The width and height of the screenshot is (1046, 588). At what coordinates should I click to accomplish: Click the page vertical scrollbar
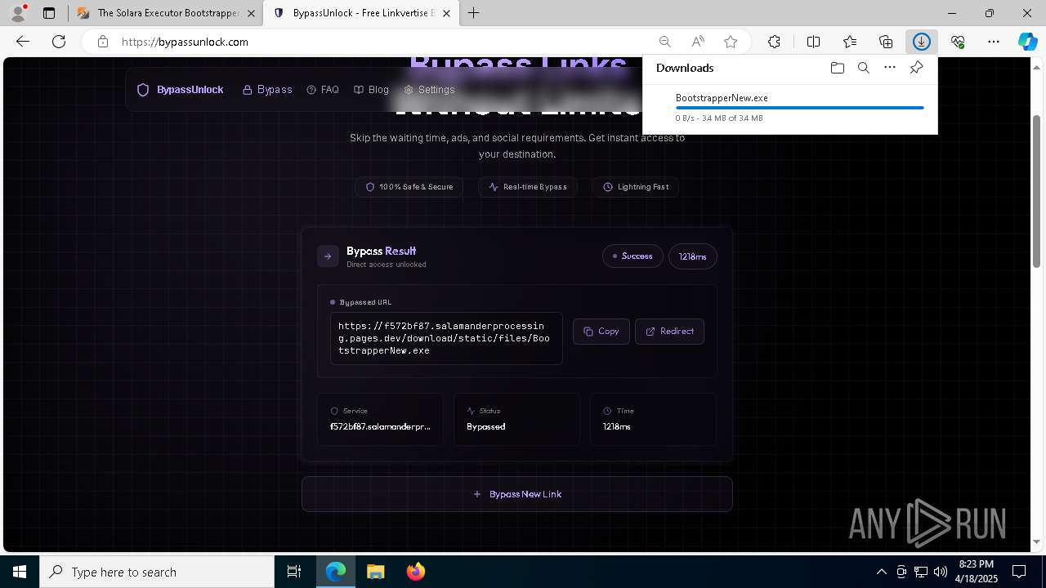click(x=1037, y=192)
